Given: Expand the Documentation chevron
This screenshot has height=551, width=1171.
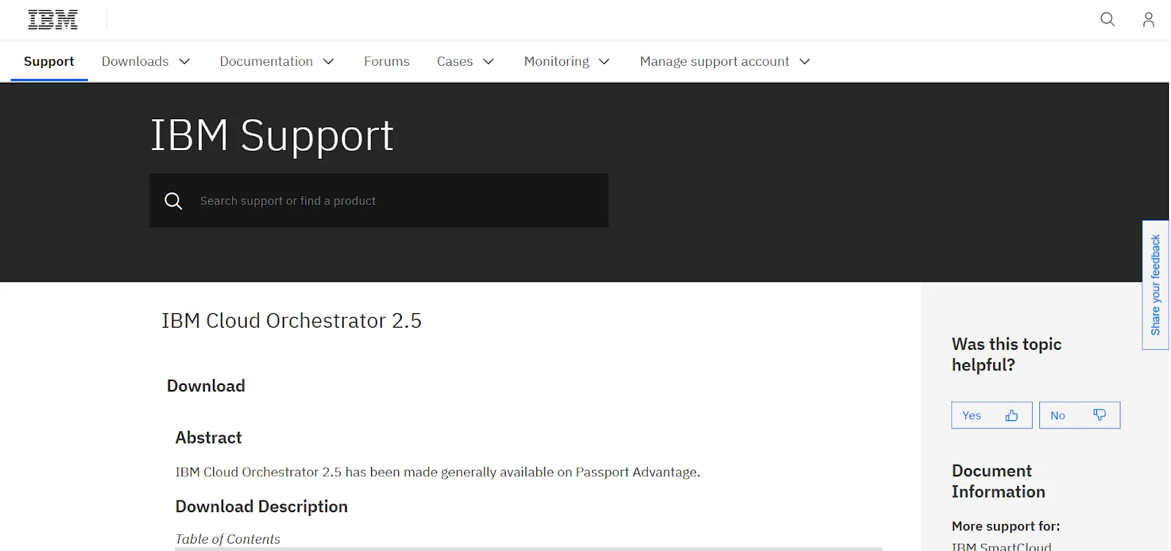Looking at the screenshot, I should (329, 61).
